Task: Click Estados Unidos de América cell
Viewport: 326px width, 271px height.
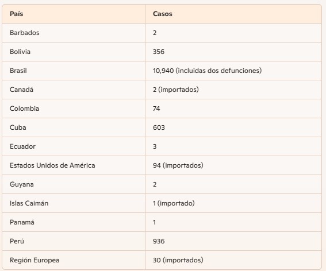Action: click(52, 165)
